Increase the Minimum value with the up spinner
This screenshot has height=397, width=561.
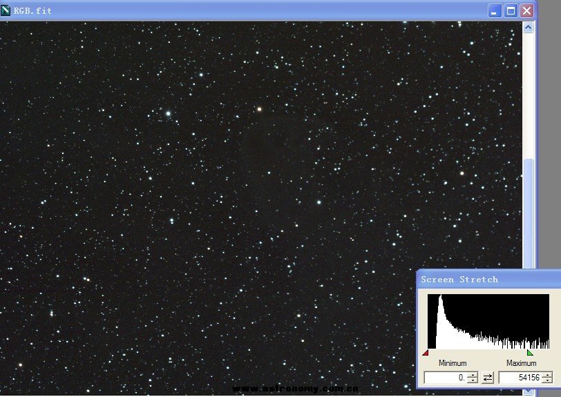click(x=473, y=375)
